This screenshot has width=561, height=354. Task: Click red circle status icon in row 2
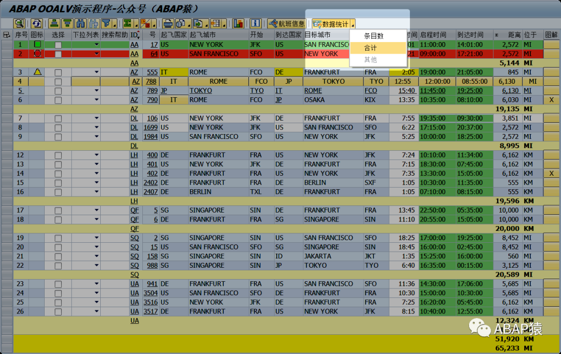coord(37,54)
